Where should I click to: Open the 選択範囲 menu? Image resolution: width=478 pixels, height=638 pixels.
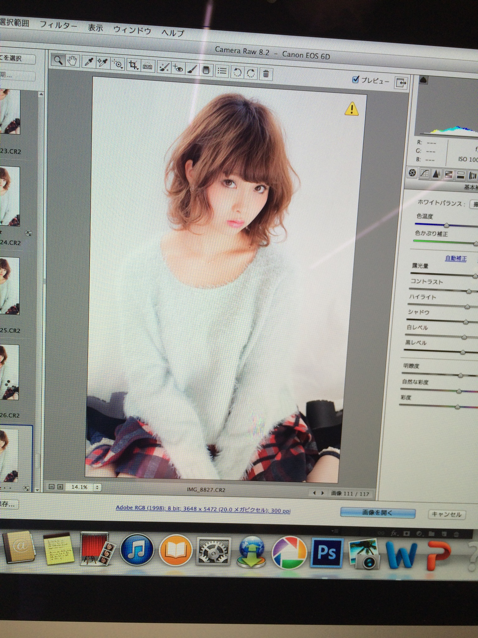pyautogui.click(x=14, y=23)
